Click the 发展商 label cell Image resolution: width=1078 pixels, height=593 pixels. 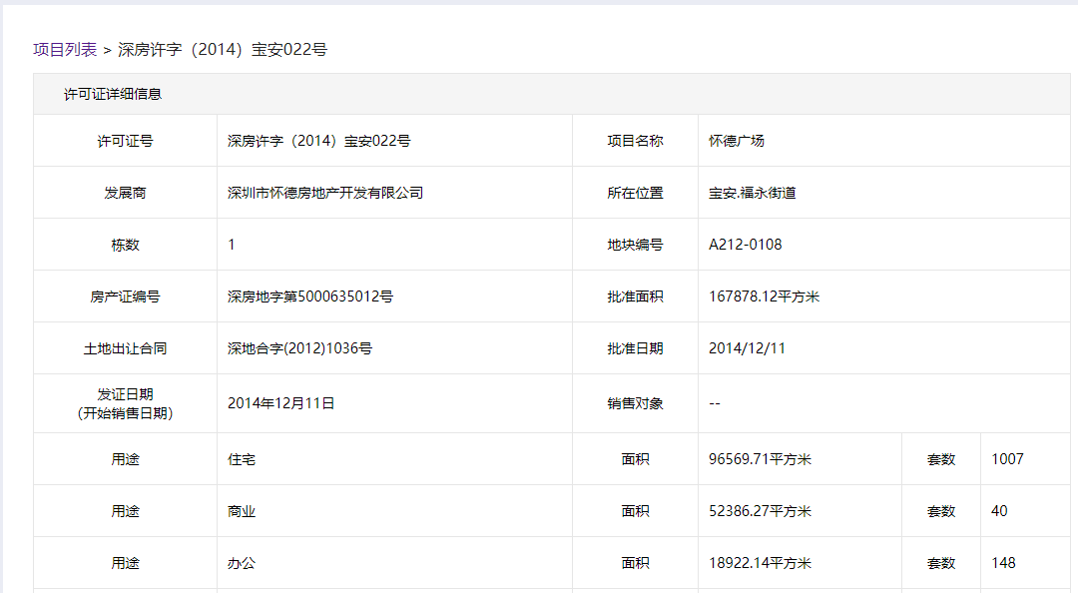[125, 193]
